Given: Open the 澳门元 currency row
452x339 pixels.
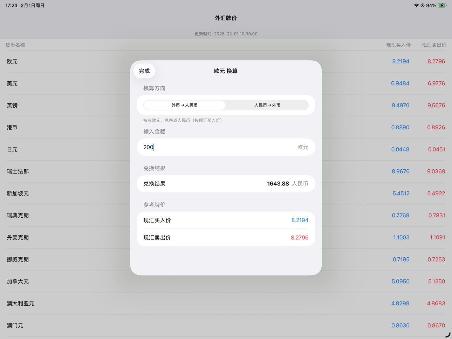Looking at the screenshot, I should [226, 326].
